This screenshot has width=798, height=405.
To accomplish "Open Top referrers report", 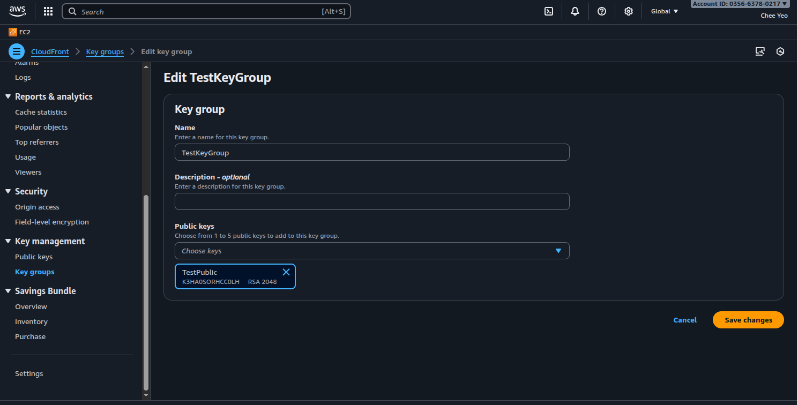I will point(37,142).
